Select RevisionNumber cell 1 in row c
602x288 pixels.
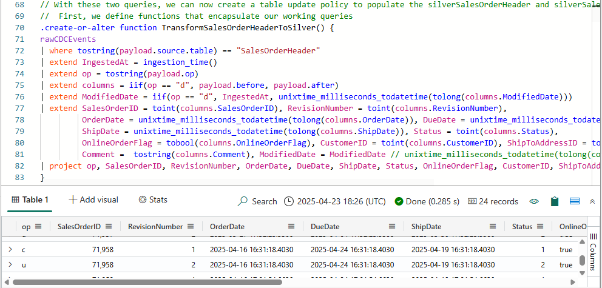click(x=194, y=250)
